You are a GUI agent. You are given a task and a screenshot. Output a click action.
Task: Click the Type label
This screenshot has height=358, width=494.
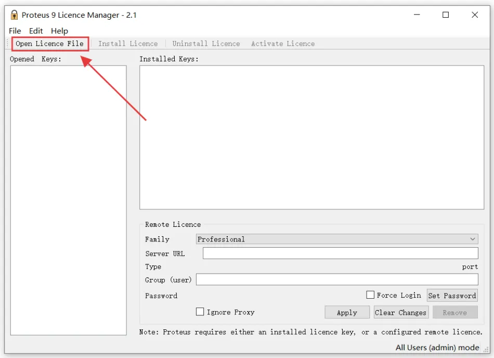(153, 266)
